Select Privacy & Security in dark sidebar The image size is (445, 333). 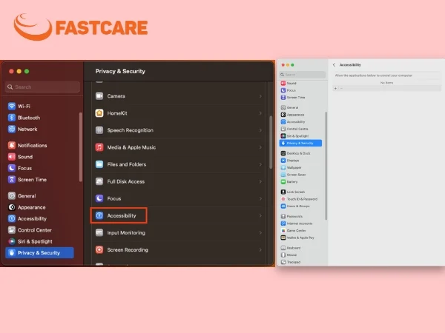click(x=39, y=252)
